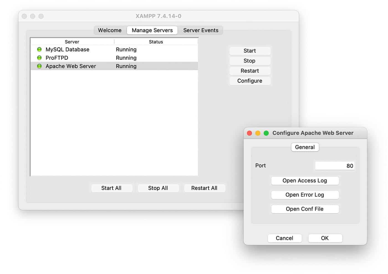Open Configure for the selected server
Screen dimensions: 388x274
pos(250,81)
